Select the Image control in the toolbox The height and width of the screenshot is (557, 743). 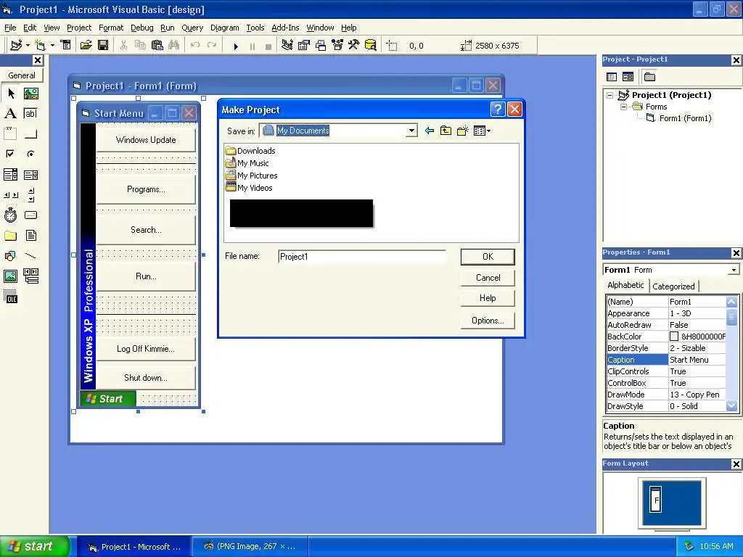[11, 276]
